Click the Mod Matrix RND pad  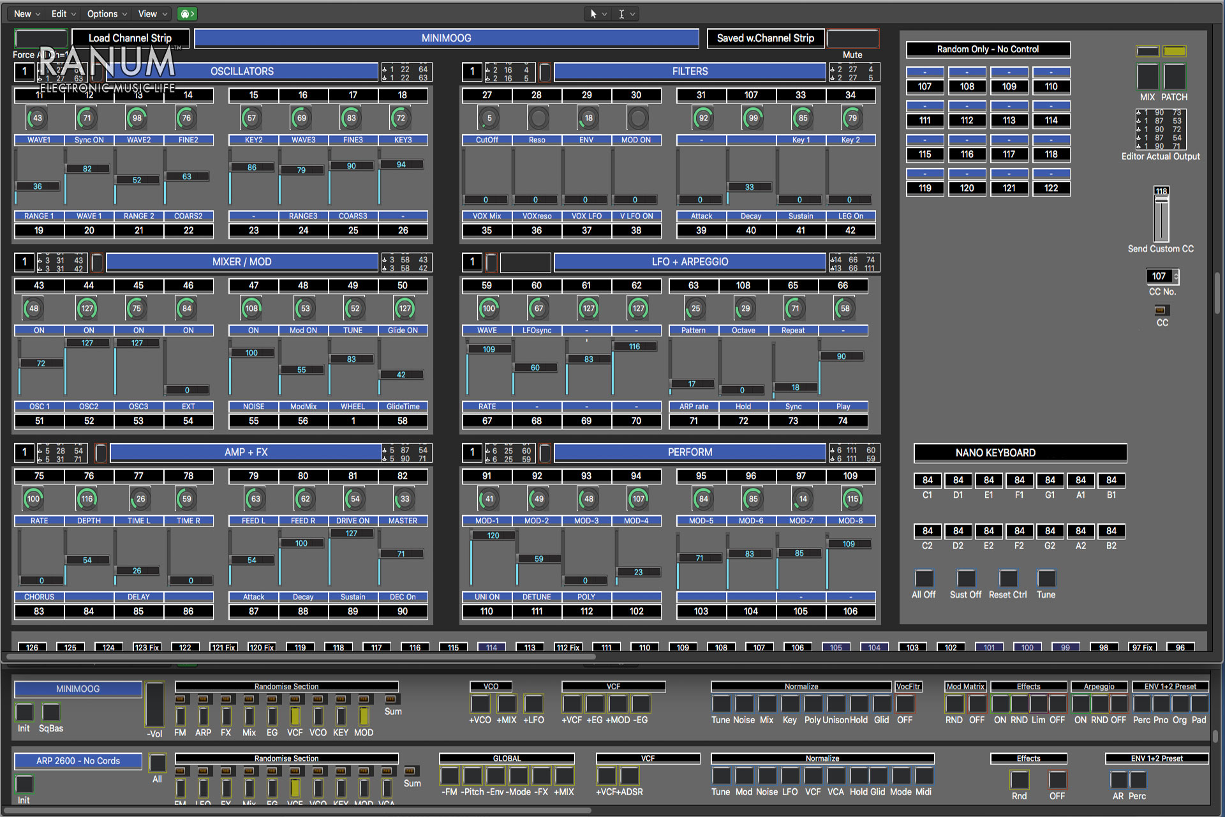[x=954, y=704]
